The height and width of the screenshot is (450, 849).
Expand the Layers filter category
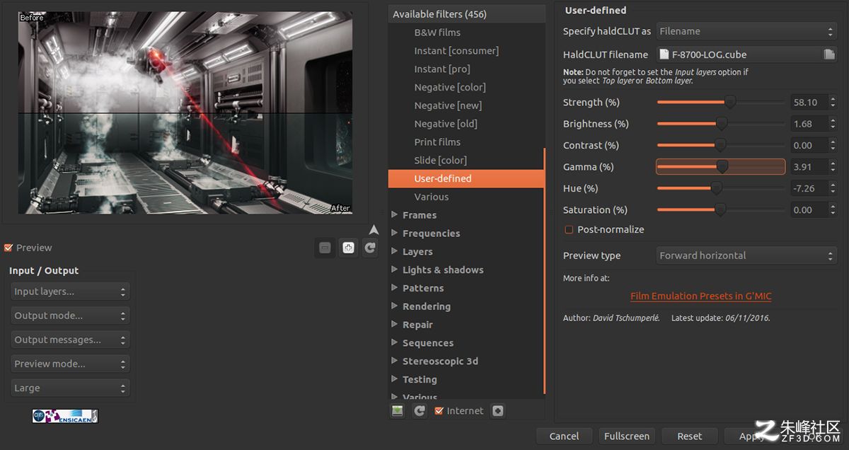[x=395, y=252]
